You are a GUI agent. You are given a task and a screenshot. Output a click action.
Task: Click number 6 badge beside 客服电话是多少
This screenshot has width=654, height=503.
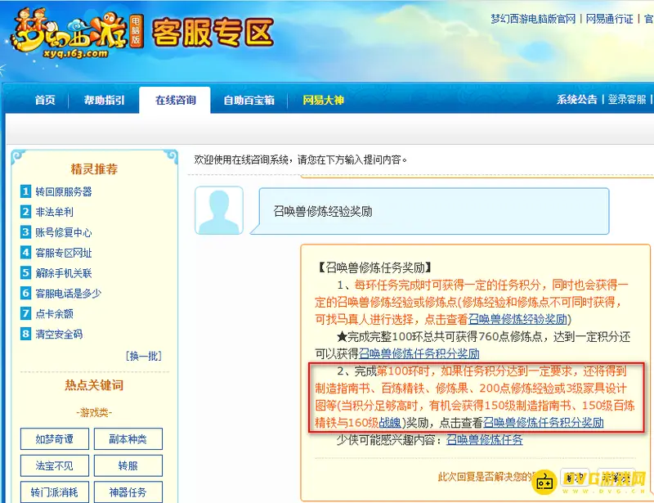coord(25,293)
